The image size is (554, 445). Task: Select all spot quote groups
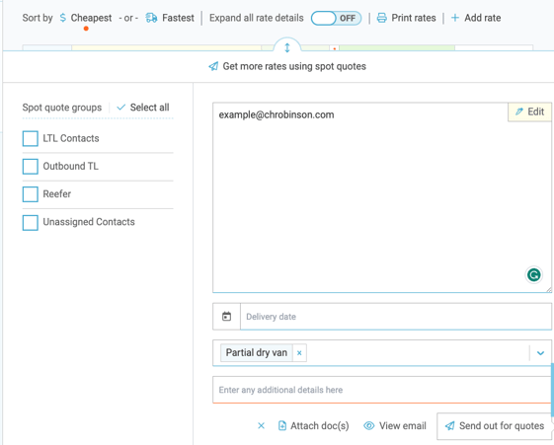(143, 108)
